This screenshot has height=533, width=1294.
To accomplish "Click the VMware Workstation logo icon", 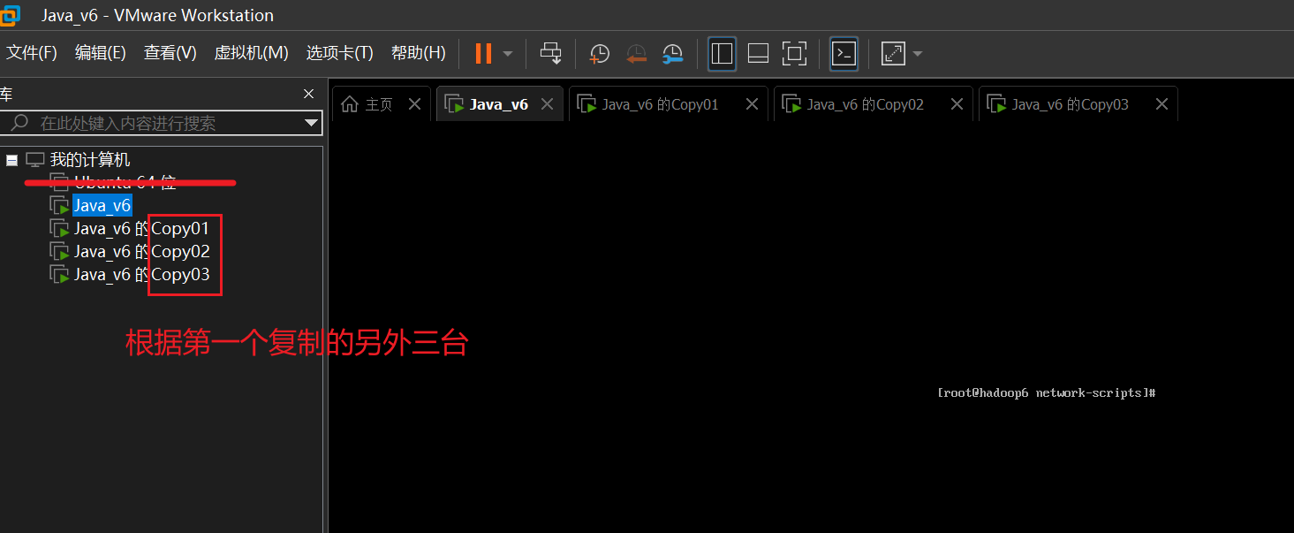I will pos(9,15).
